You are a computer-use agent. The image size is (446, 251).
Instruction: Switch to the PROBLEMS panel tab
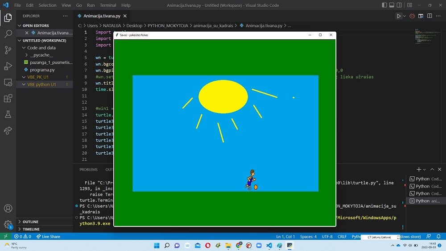click(88, 170)
